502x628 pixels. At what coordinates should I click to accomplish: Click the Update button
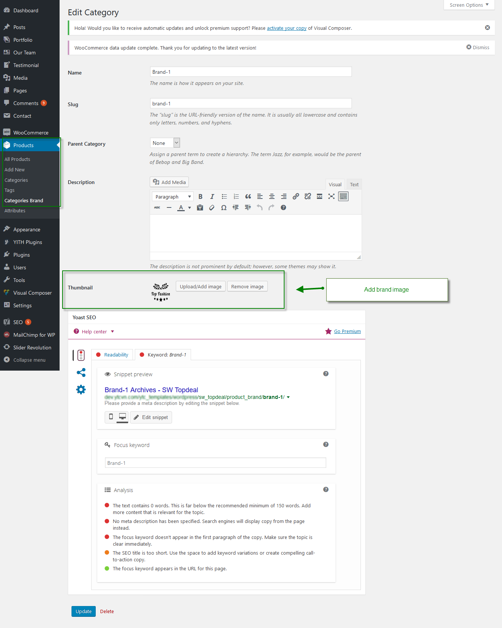point(83,611)
